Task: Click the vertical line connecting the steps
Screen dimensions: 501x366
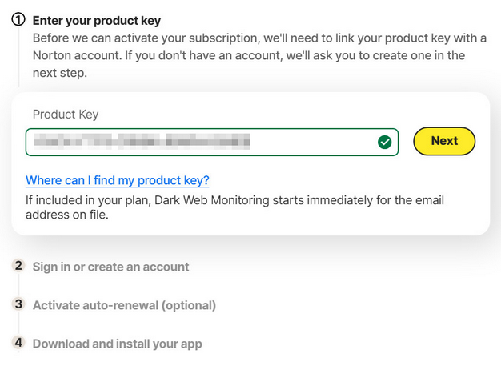Action: pyautogui.click(x=18, y=60)
